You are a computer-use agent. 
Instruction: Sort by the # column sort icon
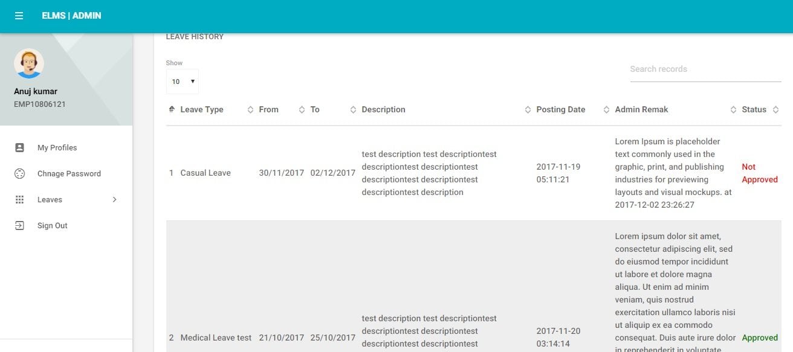172,109
